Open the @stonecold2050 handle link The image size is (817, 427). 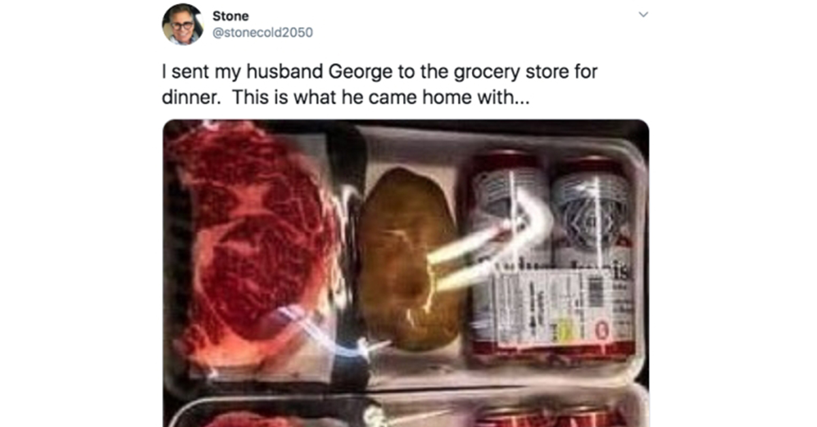(263, 33)
